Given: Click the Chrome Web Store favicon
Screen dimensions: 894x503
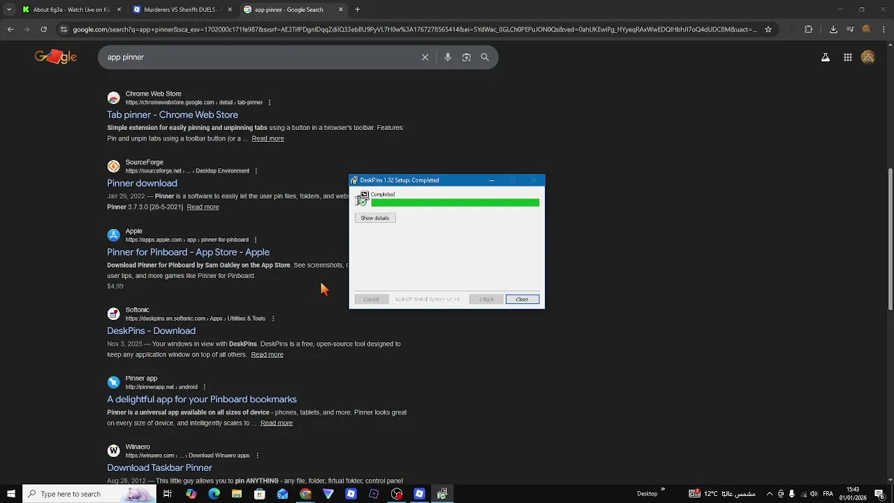Looking at the screenshot, I should (x=113, y=98).
